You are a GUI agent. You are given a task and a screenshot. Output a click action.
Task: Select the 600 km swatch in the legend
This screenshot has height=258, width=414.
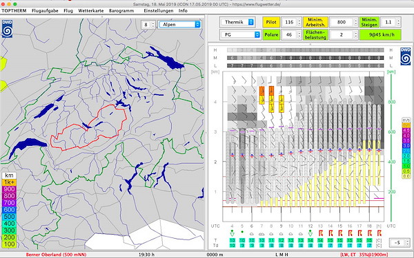click(x=9, y=210)
